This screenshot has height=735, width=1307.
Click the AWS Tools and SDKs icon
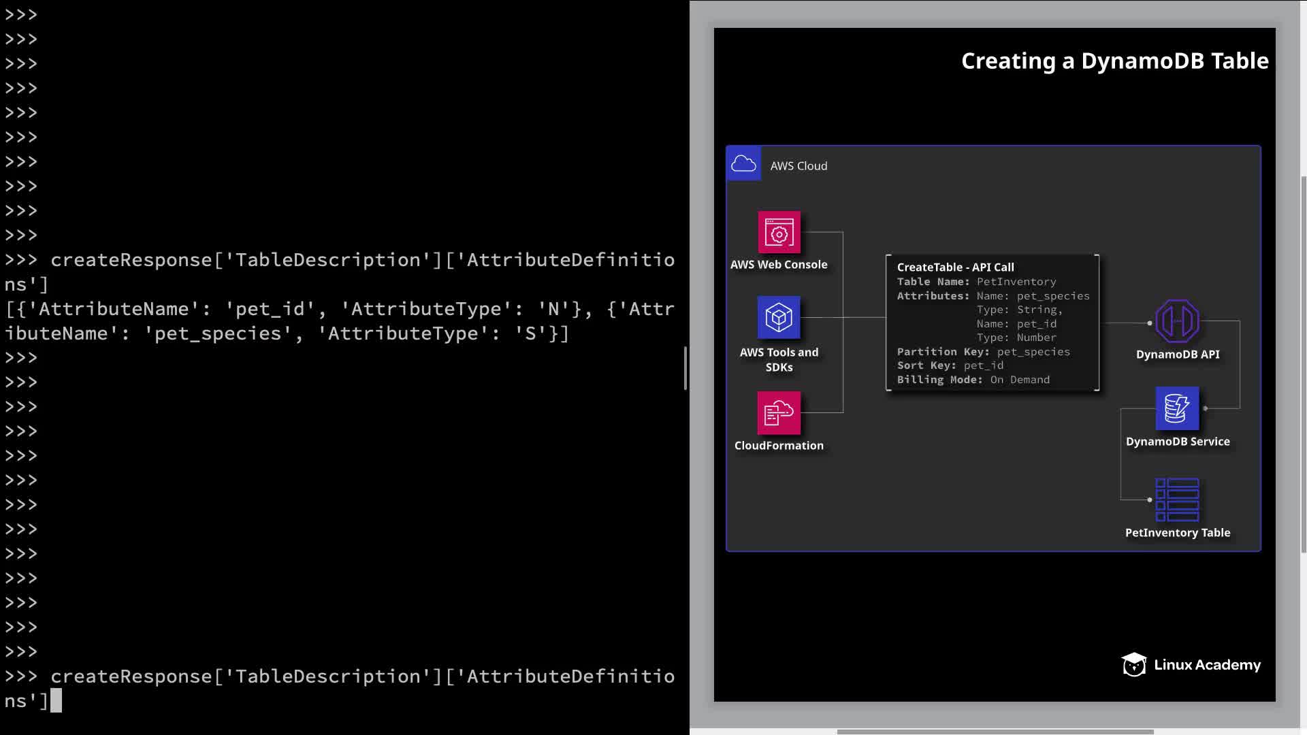[779, 317]
